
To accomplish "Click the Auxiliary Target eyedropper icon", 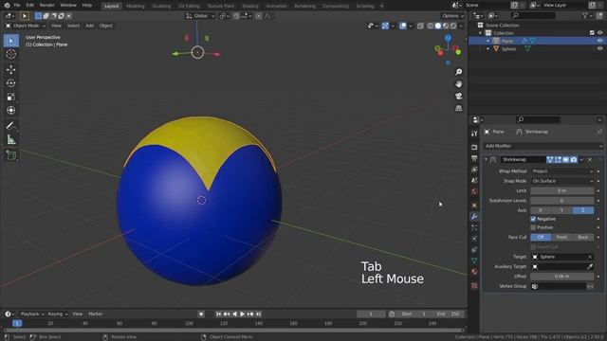I will tap(590, 267).
